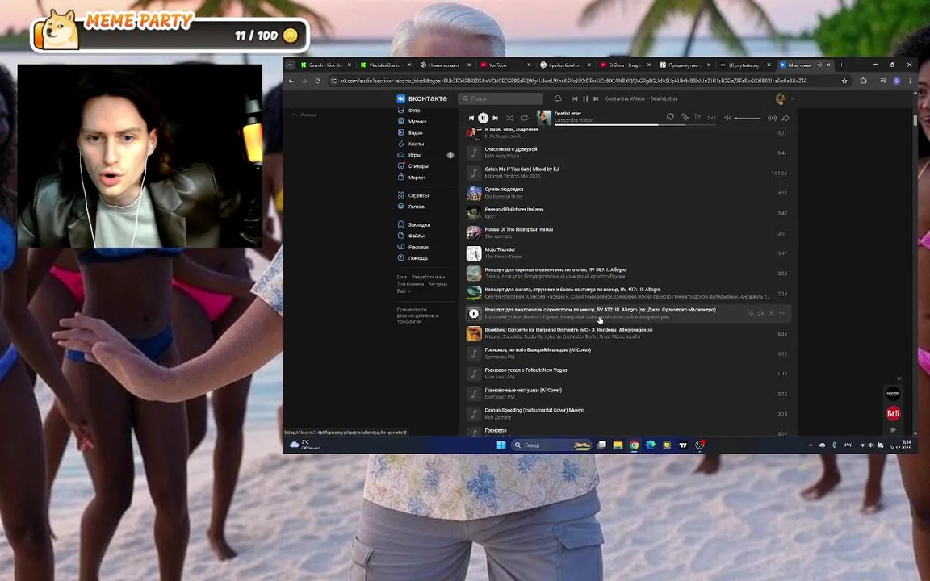Show hidden system tray icons
The width and height of the screenshot is (930, 581).
click(x=811, y=445)
